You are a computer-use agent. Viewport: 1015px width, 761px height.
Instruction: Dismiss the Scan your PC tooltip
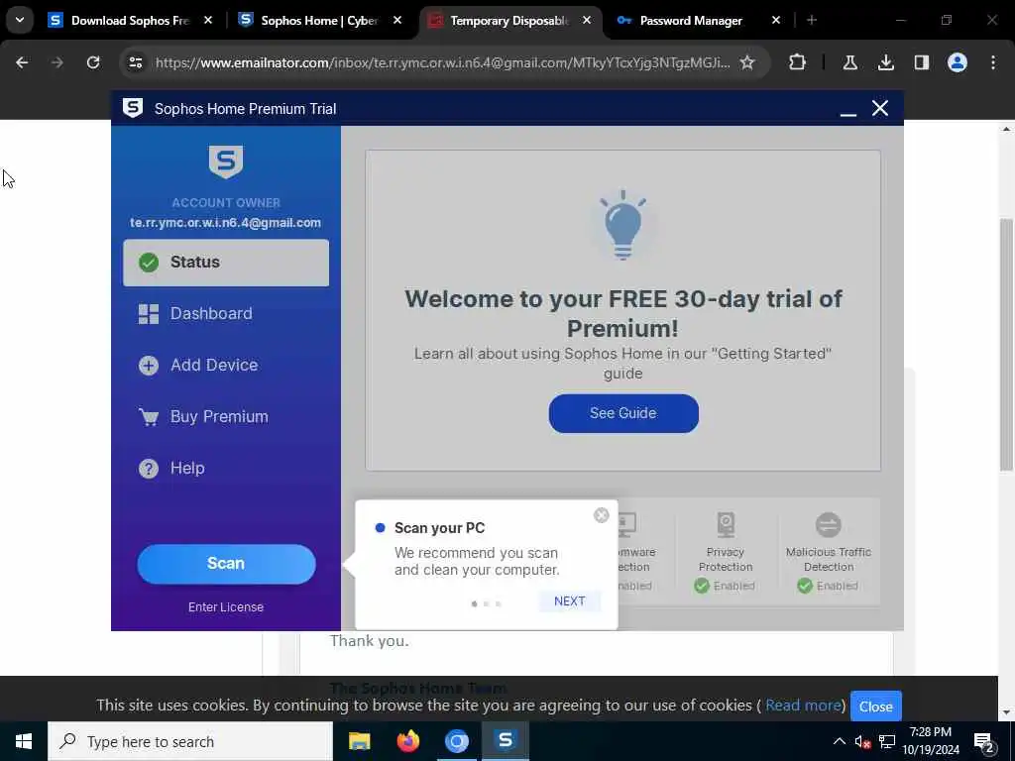coord(602,515)
